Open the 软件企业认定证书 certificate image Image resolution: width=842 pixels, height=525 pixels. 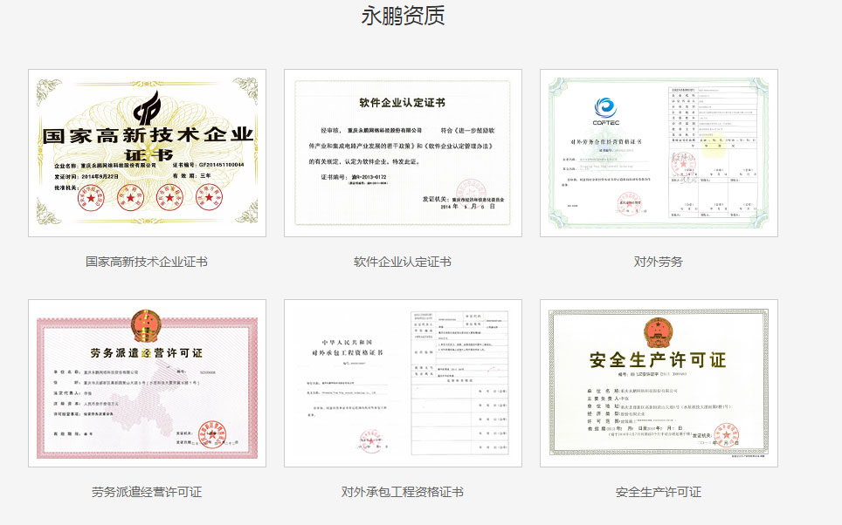(403, 153)
